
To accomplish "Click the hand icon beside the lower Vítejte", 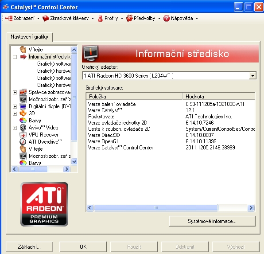I will click(23, 149).
